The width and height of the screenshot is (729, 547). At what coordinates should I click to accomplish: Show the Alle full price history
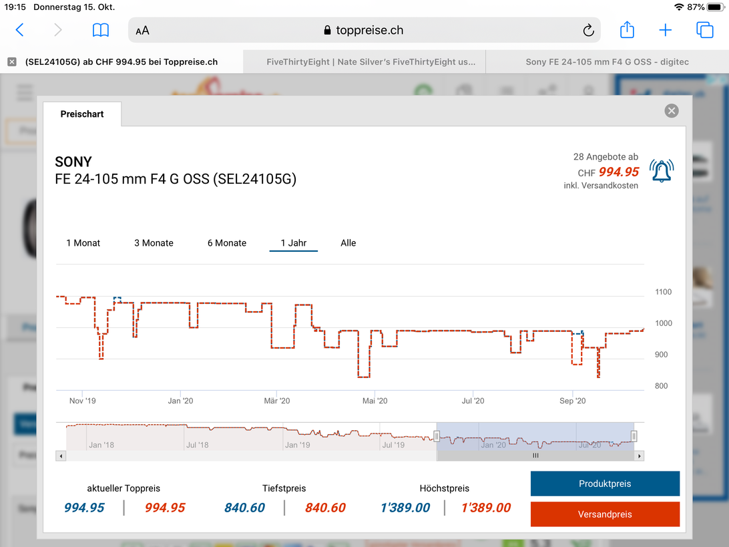click(x=348, y=243)
